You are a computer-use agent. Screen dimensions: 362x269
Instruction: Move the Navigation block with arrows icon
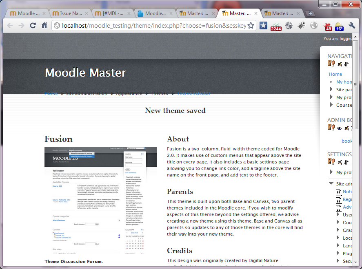[x=346, y=64]
